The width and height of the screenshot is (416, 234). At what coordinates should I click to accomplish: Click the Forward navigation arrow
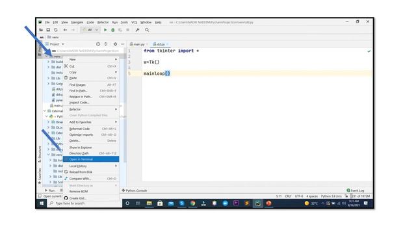pyautogui.click(x=73, y=30)
